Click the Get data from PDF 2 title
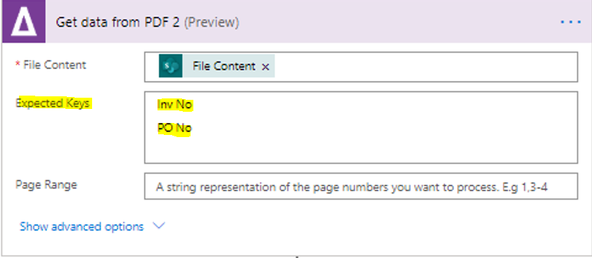The width and height of the screenshot is (592, 258). point(118,22)
